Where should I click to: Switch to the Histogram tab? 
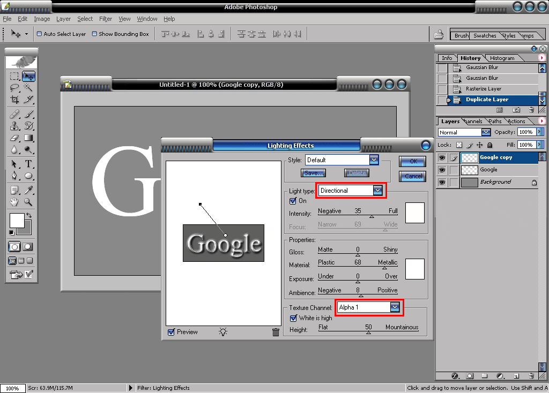pos(502,58)
